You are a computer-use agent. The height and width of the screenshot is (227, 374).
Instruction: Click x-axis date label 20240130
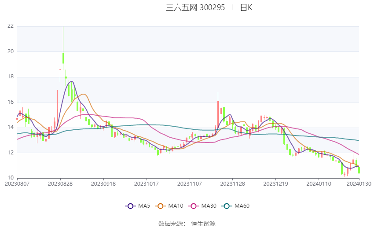pyautogui.click(x=359, y=184)
